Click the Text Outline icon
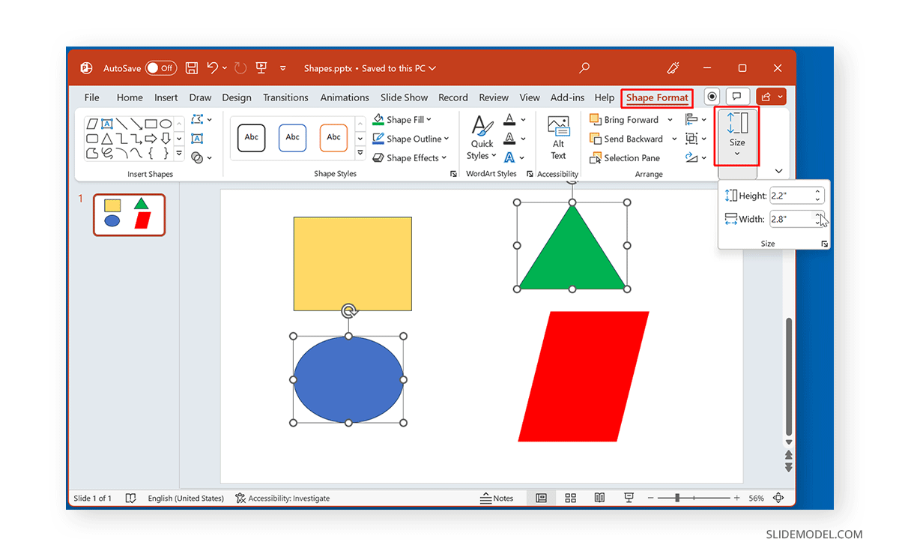This screenshot has width=899, height=557. coord(509,139)
